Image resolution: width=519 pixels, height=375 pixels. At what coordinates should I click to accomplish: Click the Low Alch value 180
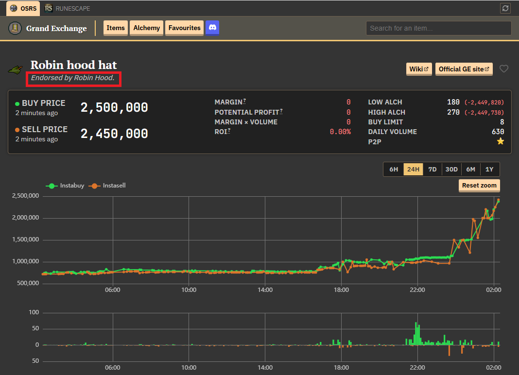coord(453,102)
